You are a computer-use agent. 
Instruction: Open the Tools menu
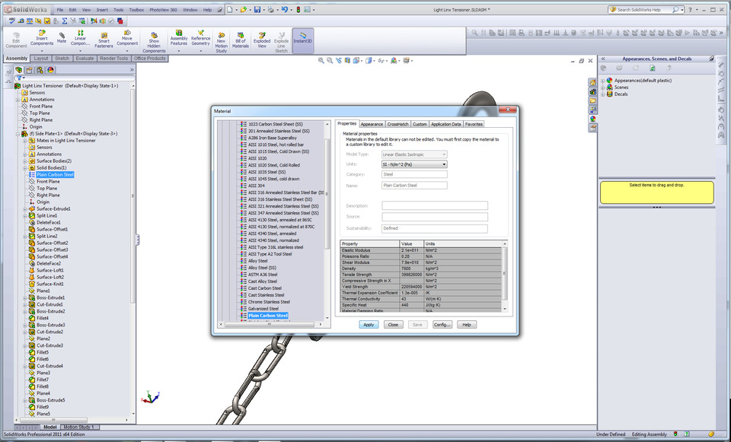(117, 10)
